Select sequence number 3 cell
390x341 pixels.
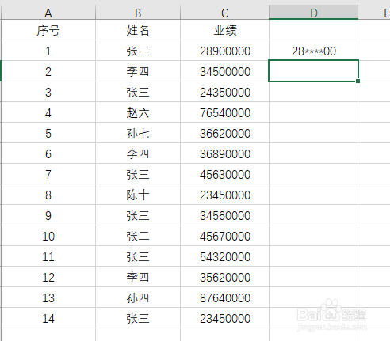point(48,92)
